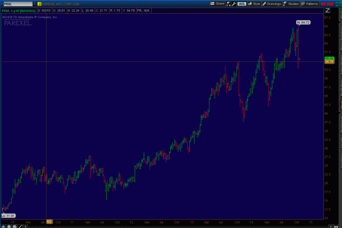
Task: Click the 'FPL: N/A' cell
Action: point(143,10)
